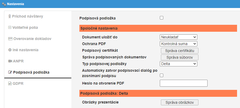Toggle auto-close signing dialog checkbox
The width and height of the screenshot is (240, 108).
(161, 75)
